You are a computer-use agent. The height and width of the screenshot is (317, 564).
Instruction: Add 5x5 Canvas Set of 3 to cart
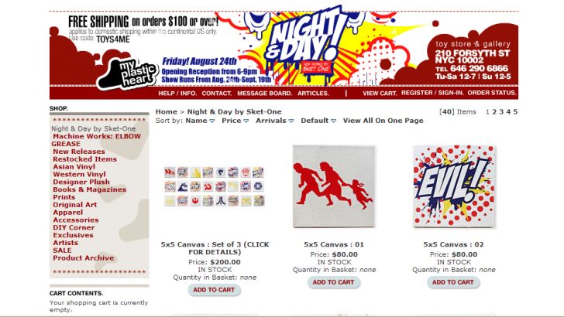tap(214, 290)
